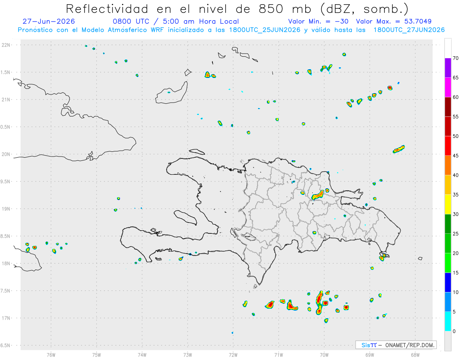
Task: Click the 'Valor Min. = -30' readout
Action: point(318,21)
